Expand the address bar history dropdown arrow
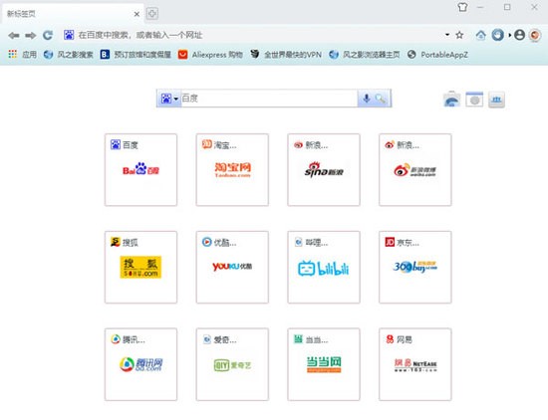This screenshot has height=420, width=548. (447, 35)
